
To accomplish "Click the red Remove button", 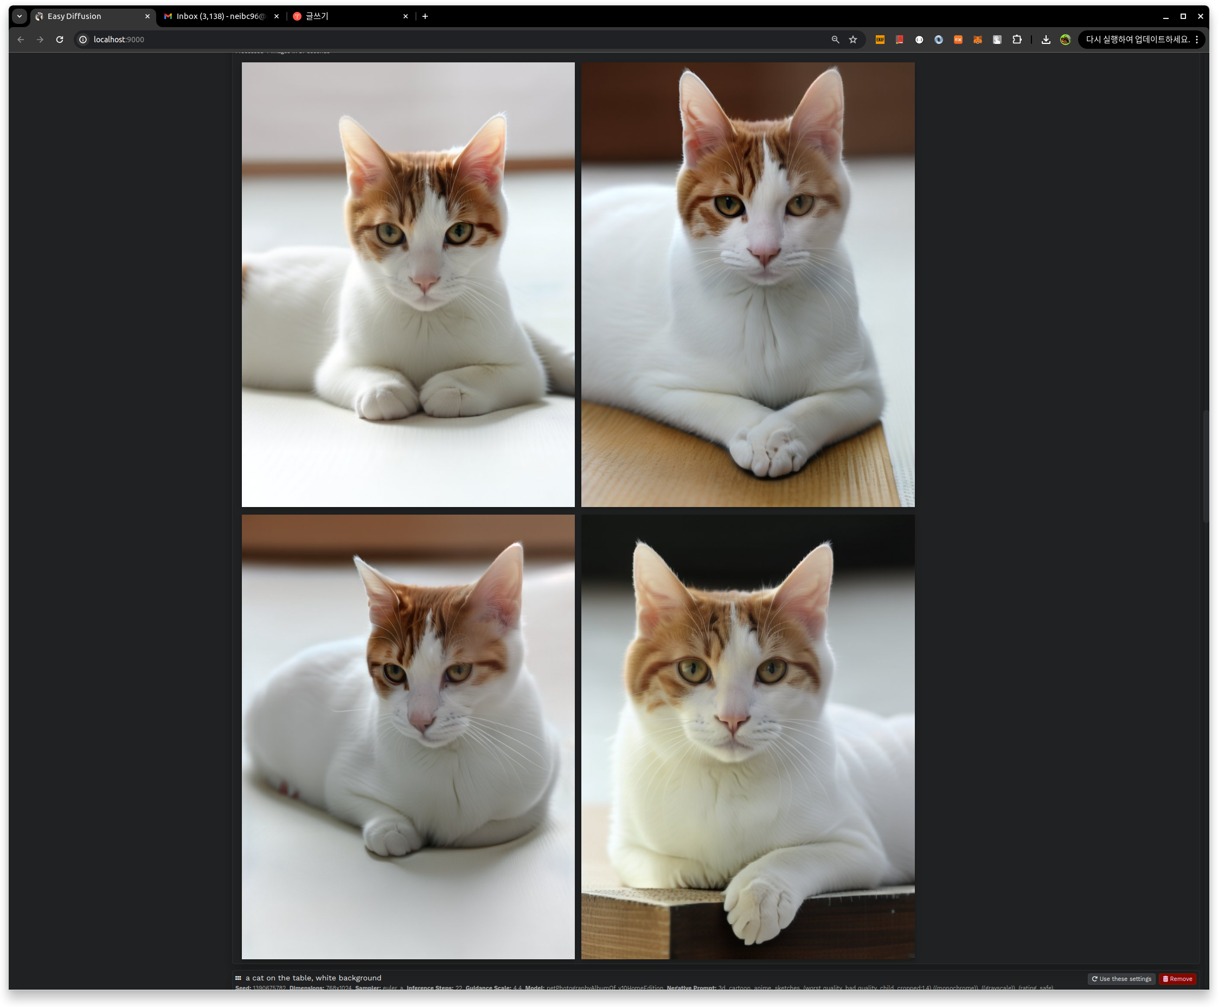I will pyautogui.click(x=1177, y=979).
